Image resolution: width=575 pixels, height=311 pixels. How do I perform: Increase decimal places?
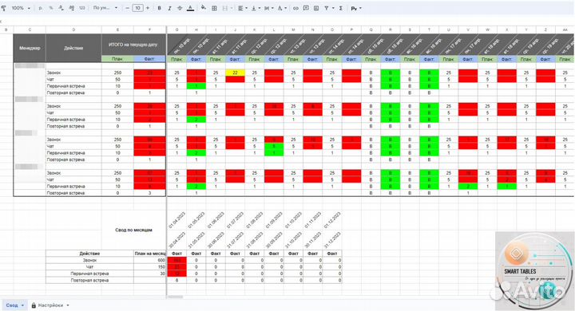pyautogui.click(x=72, y=8)
